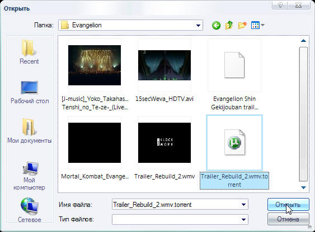The width and height of the screenshot is (315, 232).
Task: Click the Evangelion Shin Gekijouban trail... name
Action: tap(234, 103)
